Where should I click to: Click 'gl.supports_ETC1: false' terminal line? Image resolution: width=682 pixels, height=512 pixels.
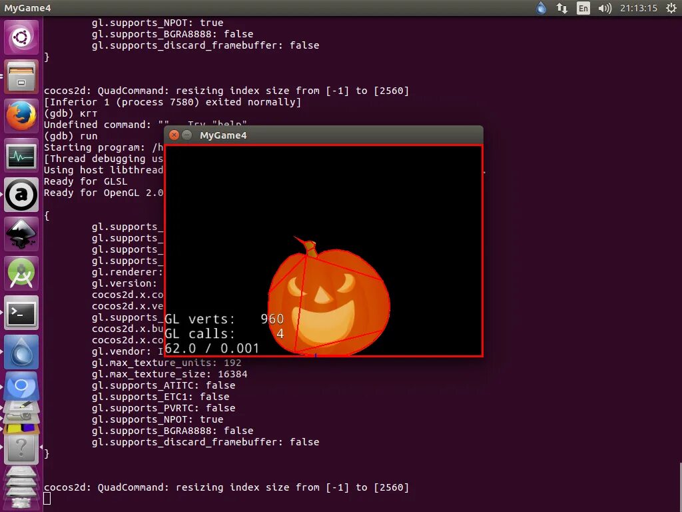(161, 397)
